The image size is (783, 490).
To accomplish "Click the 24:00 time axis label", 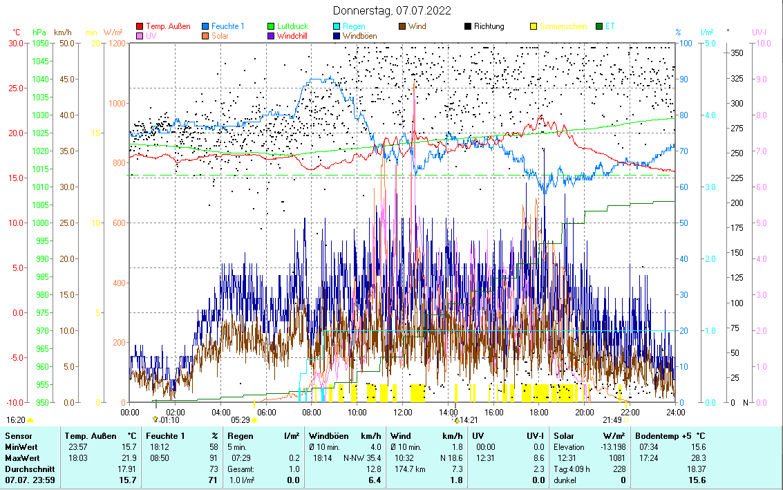I will pyautogui.click(x=676, y=412).
